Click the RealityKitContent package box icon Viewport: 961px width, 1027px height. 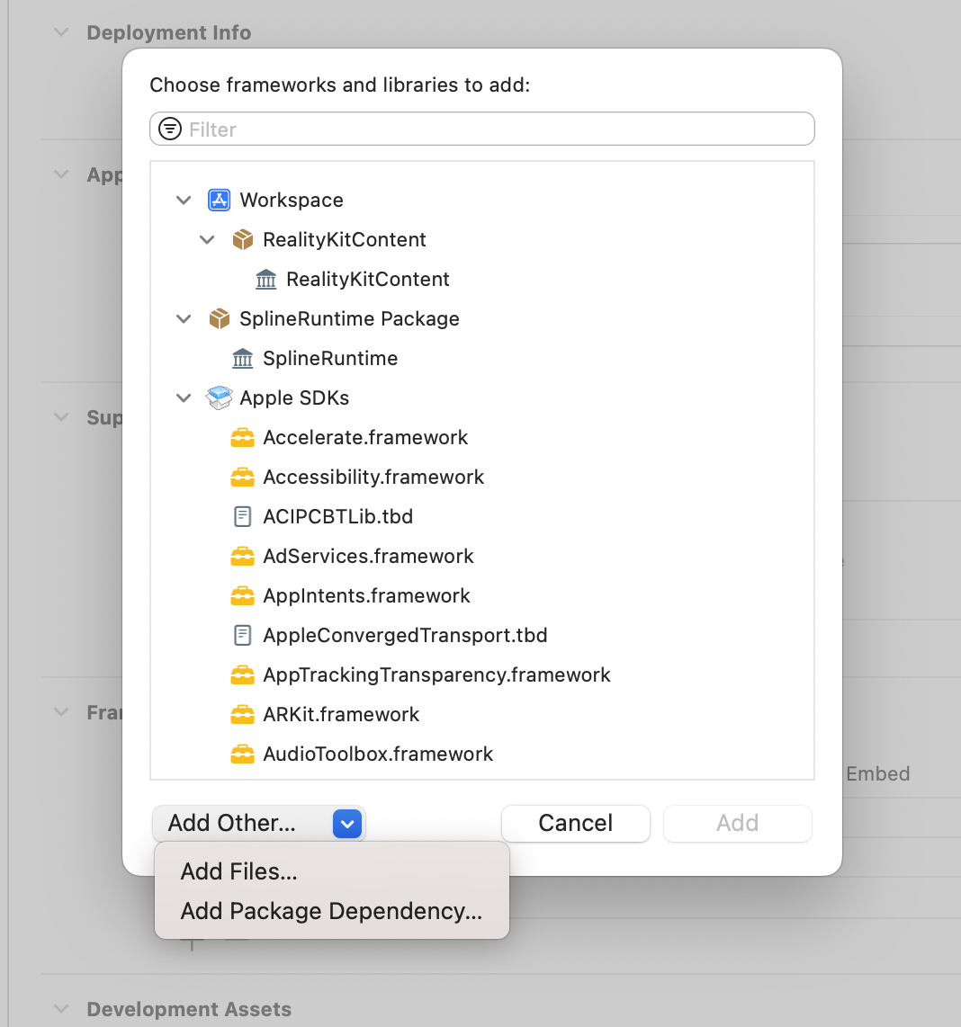[243, 240]
